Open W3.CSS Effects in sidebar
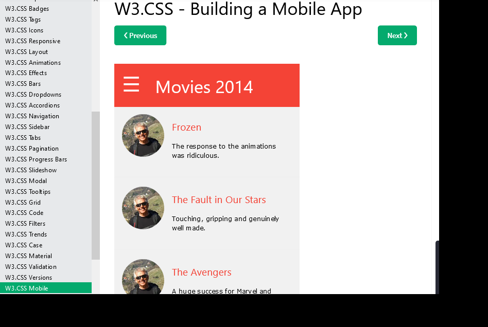Image resolution: width=488 pixels, height=327 pixels. pos(46,73)
